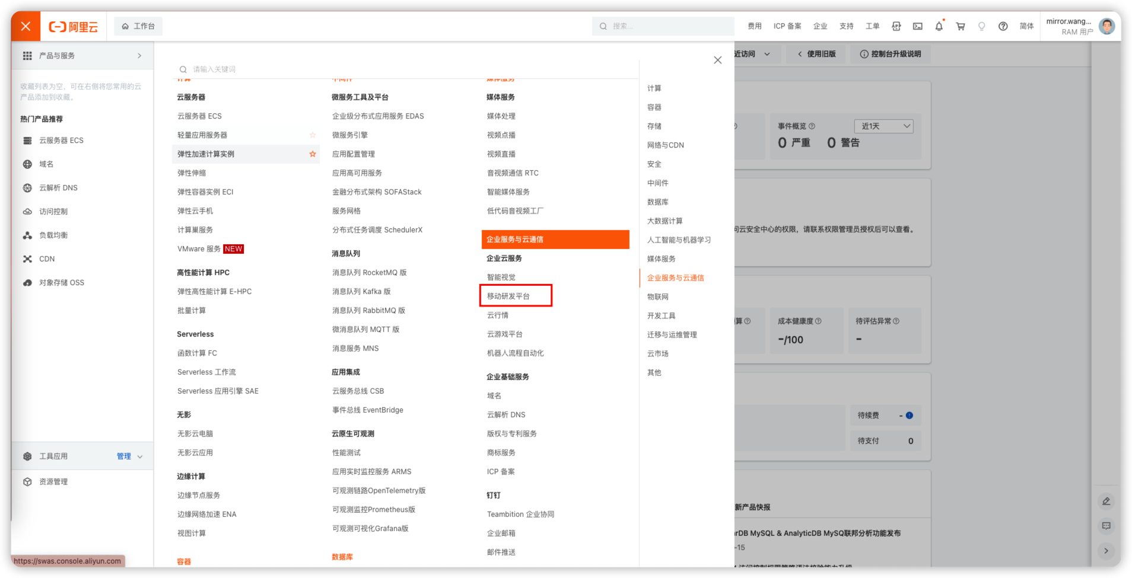Open the 工单 top menu
The height and width of the screenshot is (578, 1132).
point(872,26)
